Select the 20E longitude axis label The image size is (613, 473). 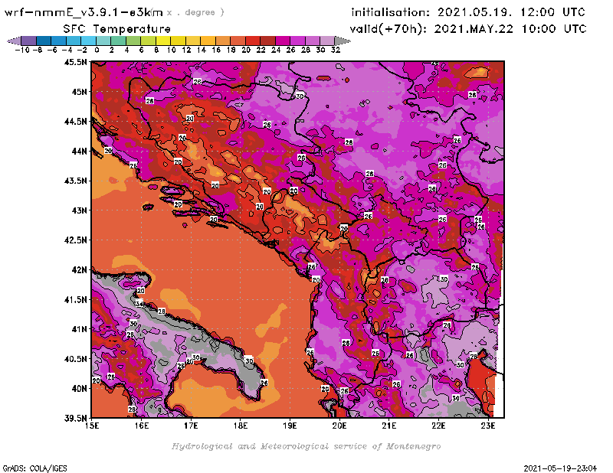pos(339,426)
